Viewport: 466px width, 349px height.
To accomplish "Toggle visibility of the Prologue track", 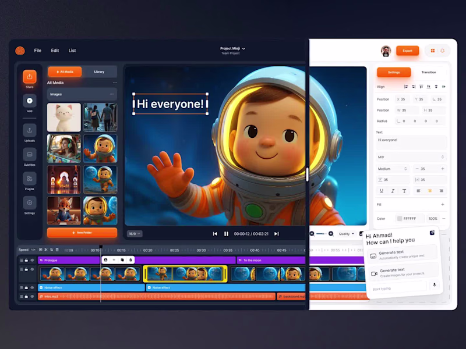I will coord(32,260).
